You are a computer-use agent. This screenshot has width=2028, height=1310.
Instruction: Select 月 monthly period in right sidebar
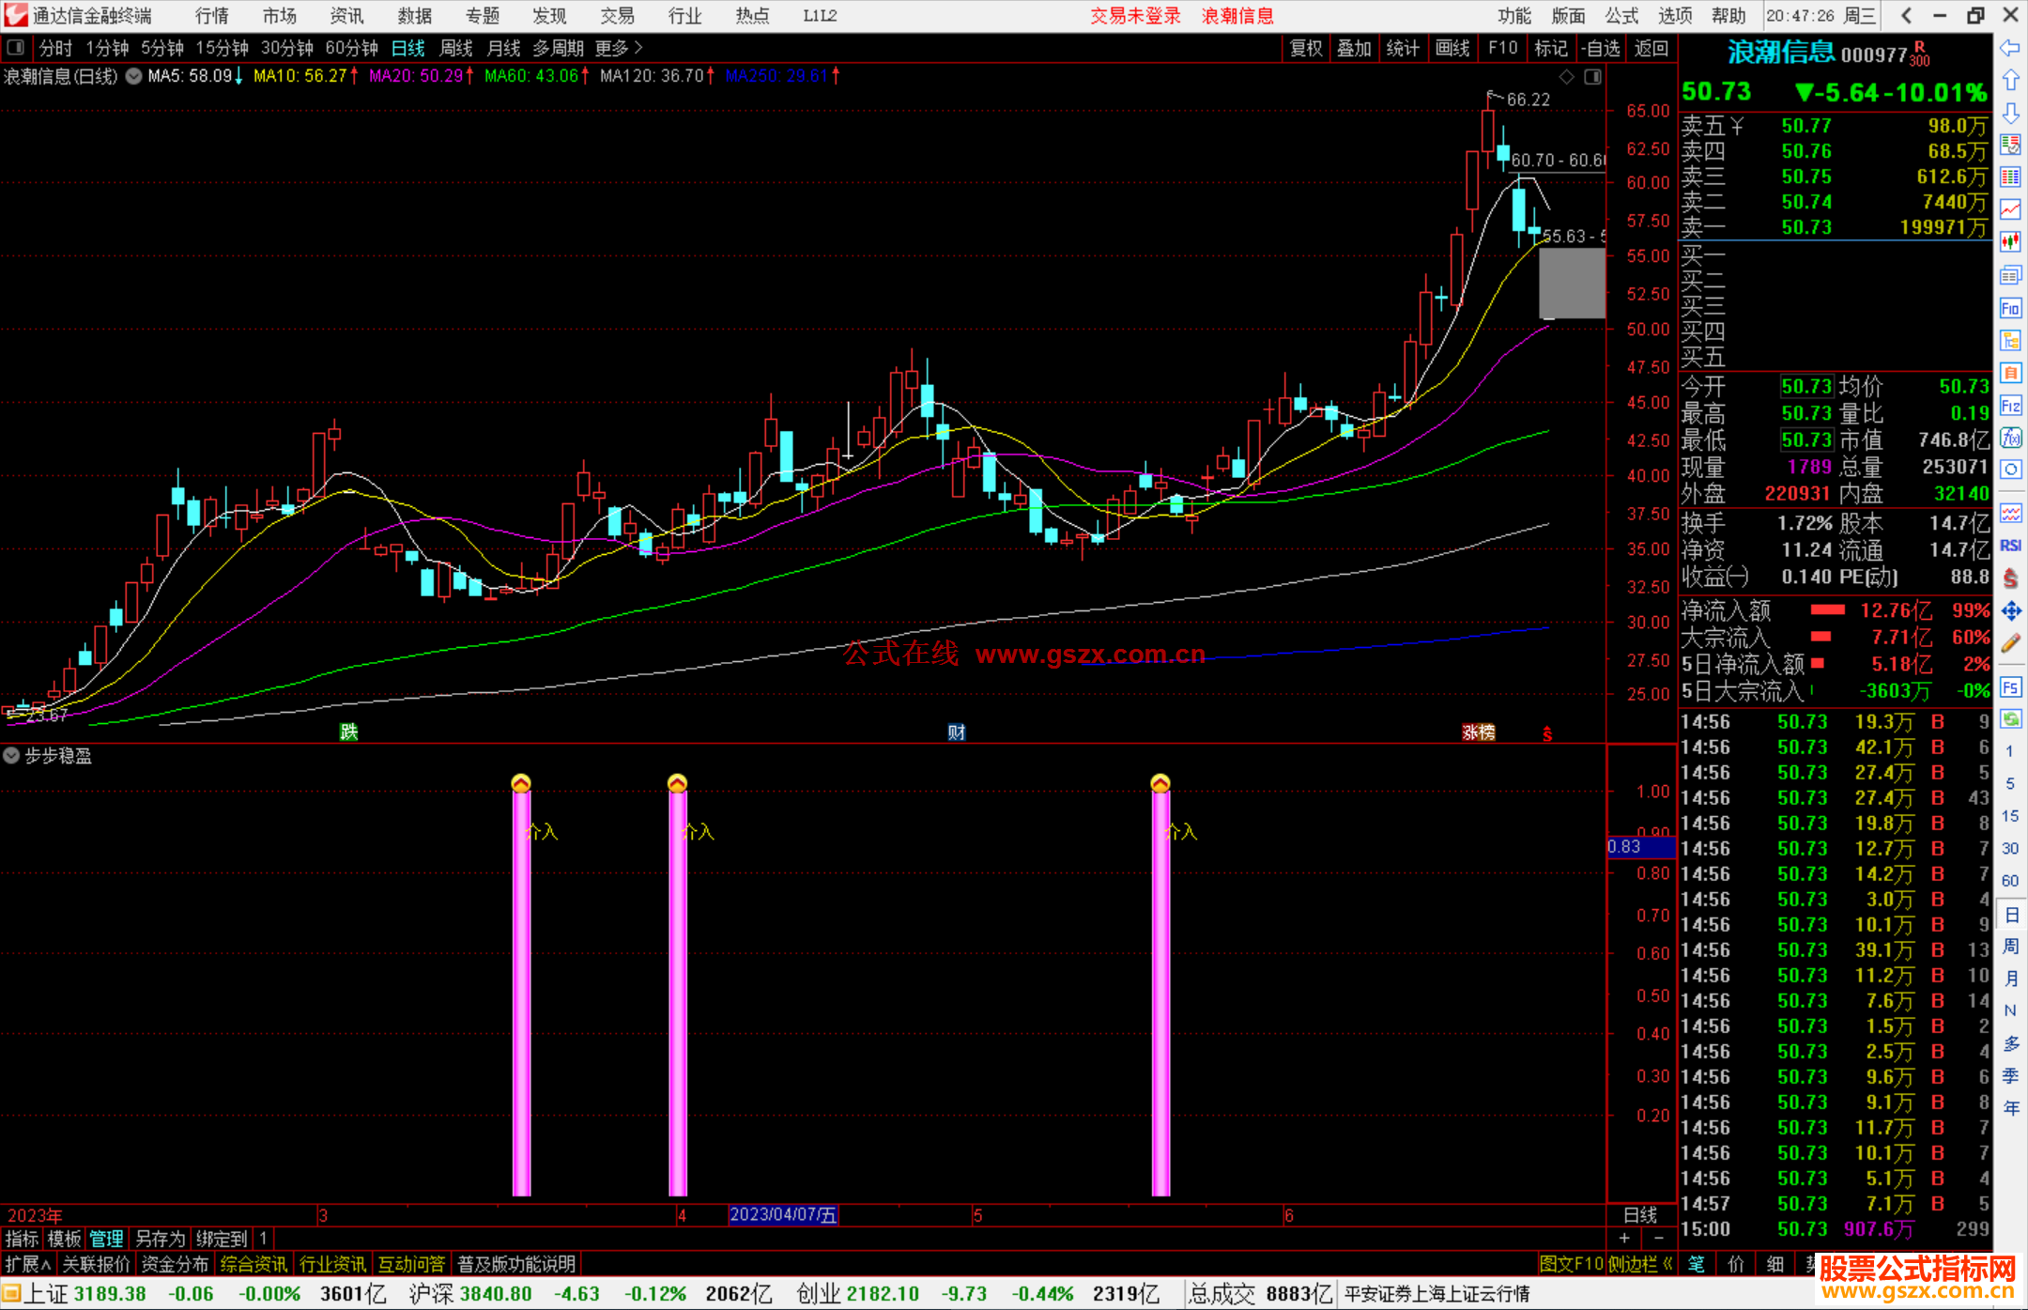pyautogui.click(x=2010, y=979)
